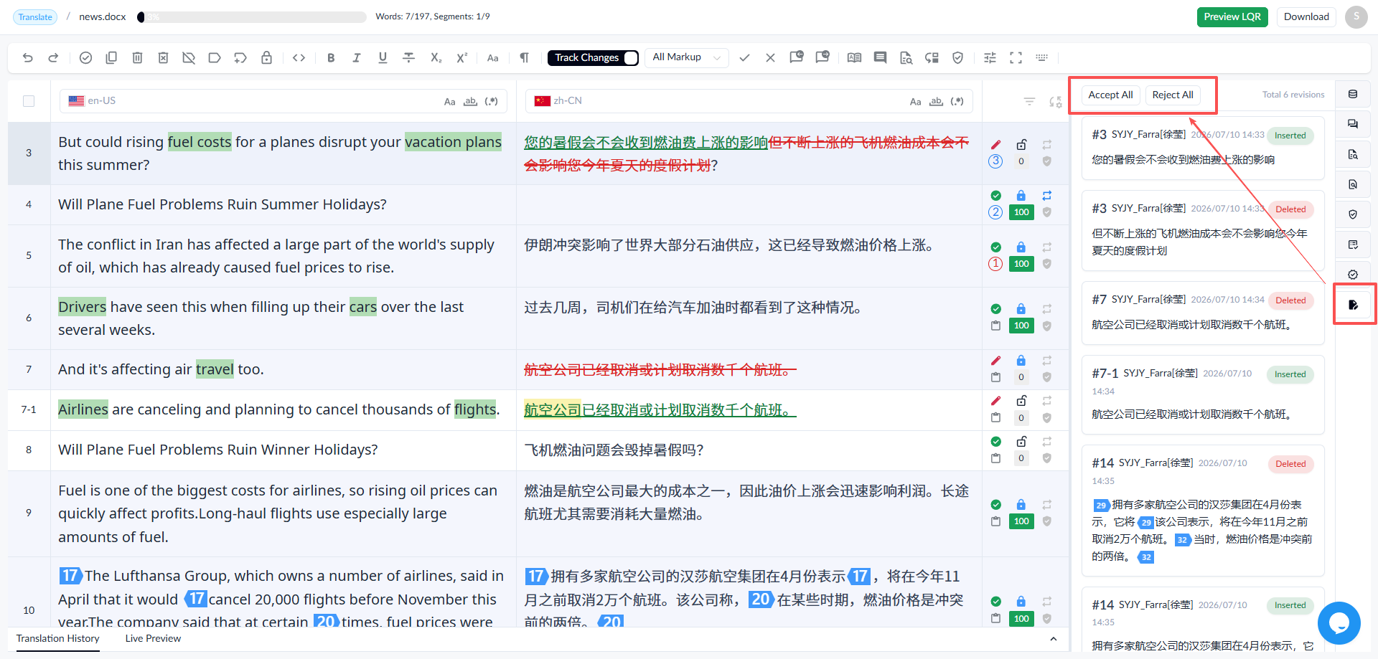This screenshot has width=1378, height=659.
Task: Open the user avatar S menu
Action: pos(1356,16)
